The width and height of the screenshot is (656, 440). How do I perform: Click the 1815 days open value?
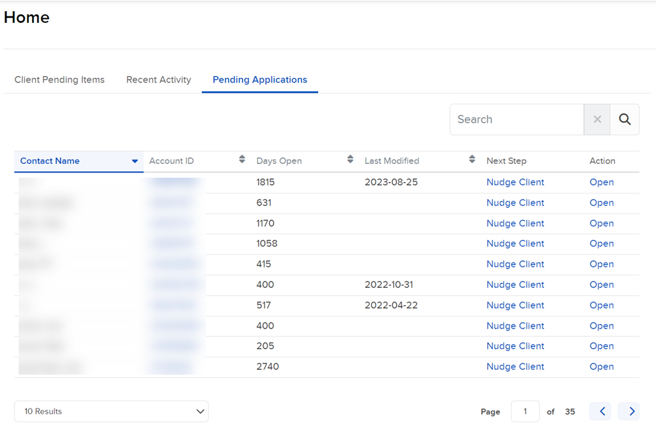click(x=265, y=182)
